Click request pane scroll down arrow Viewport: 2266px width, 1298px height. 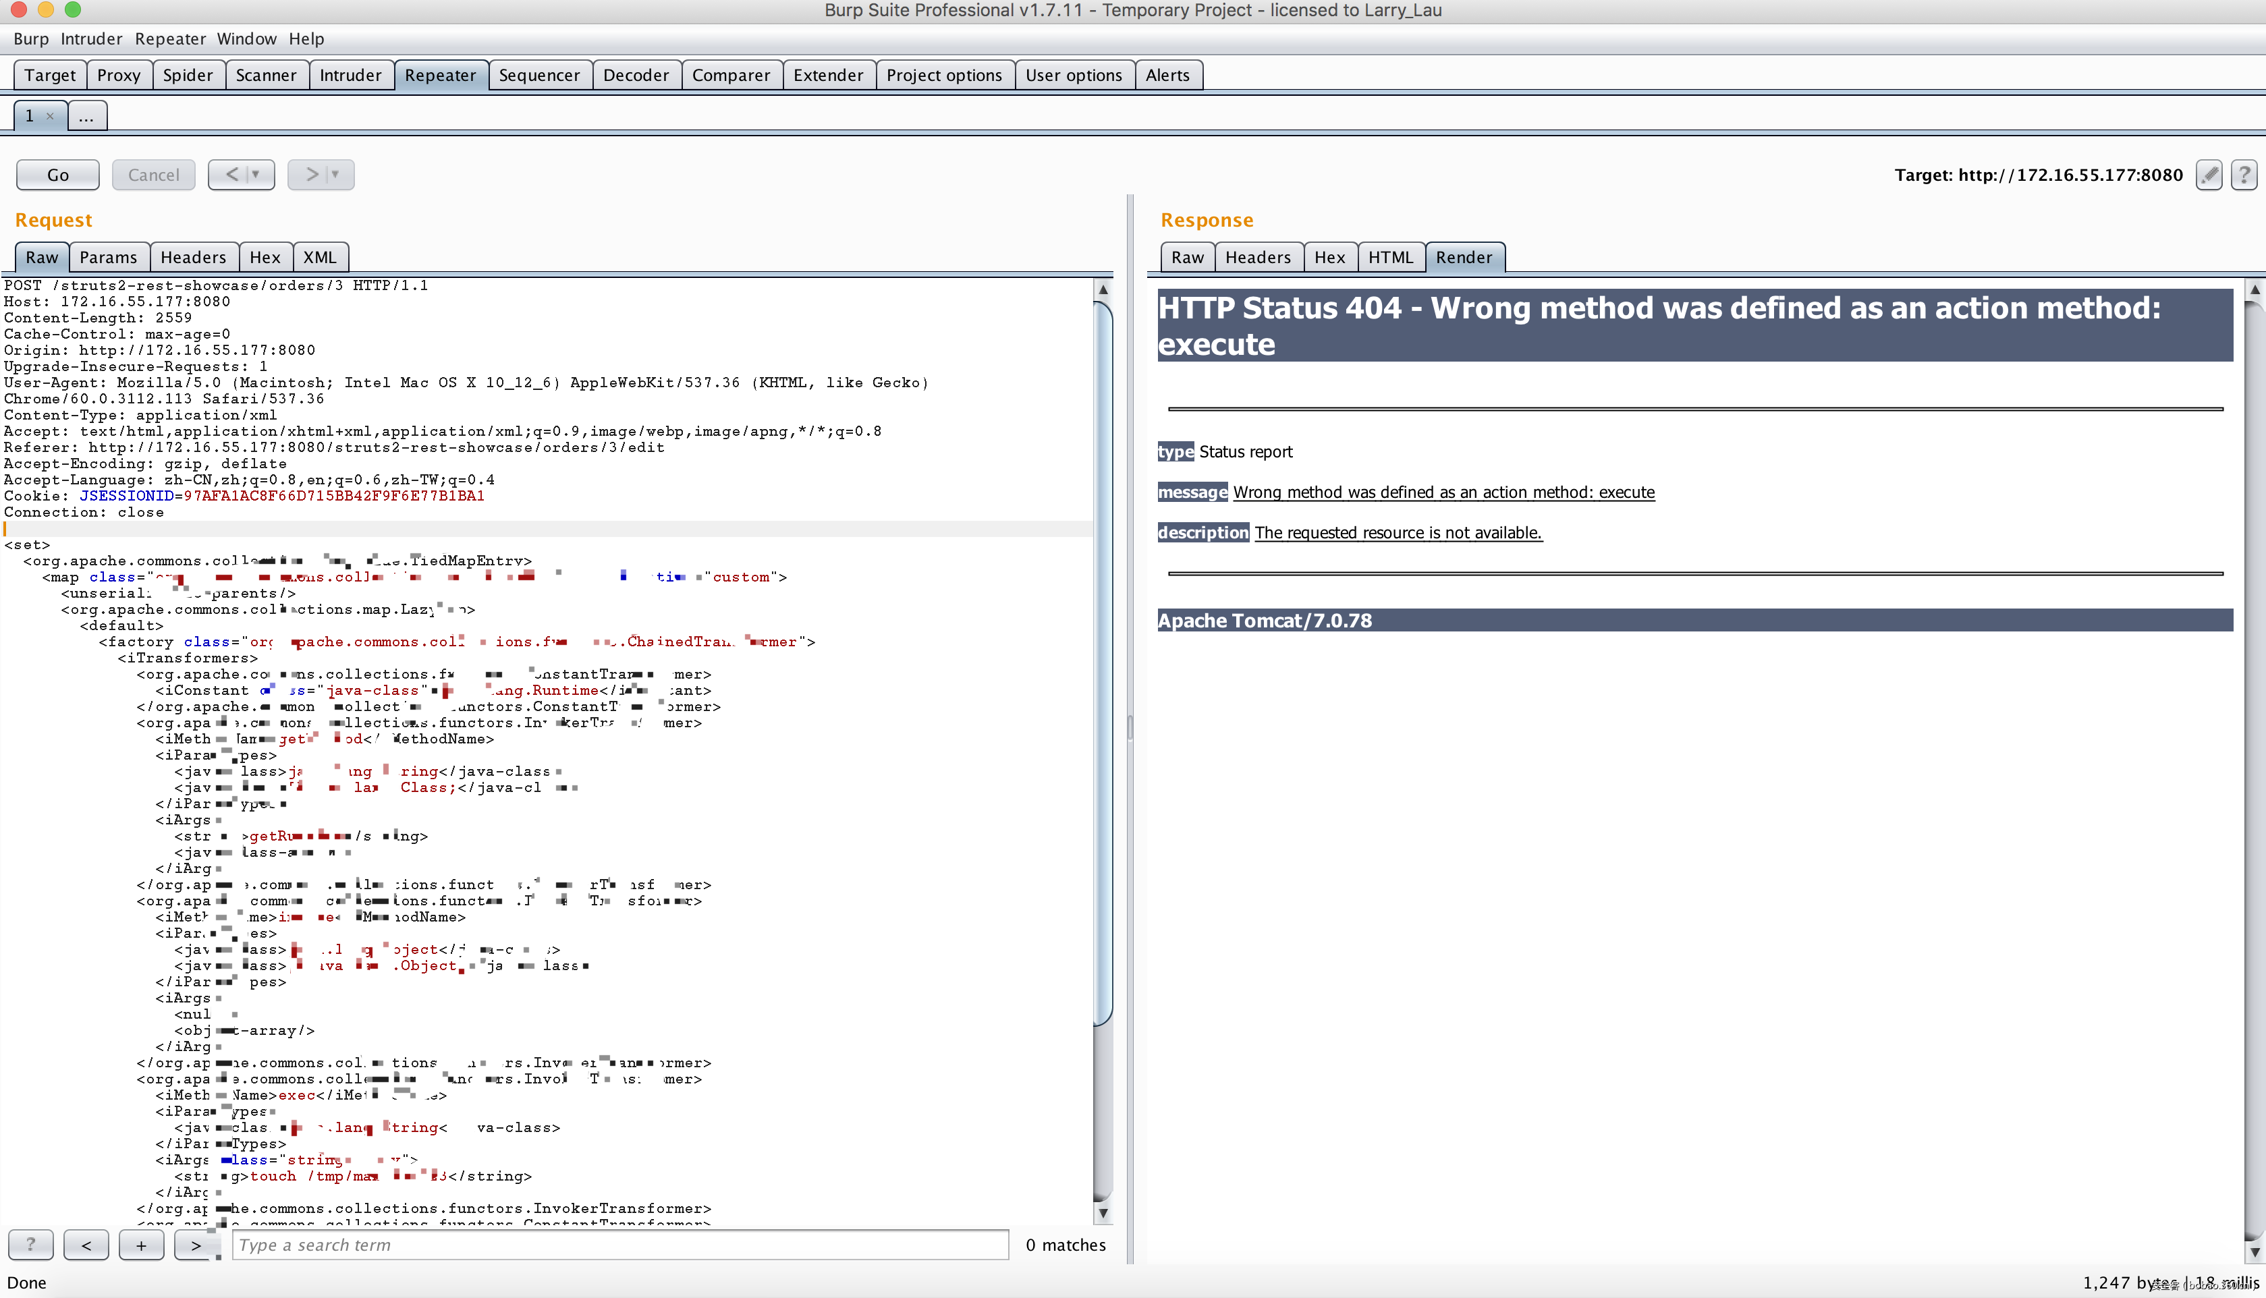click(1103, 1212)
